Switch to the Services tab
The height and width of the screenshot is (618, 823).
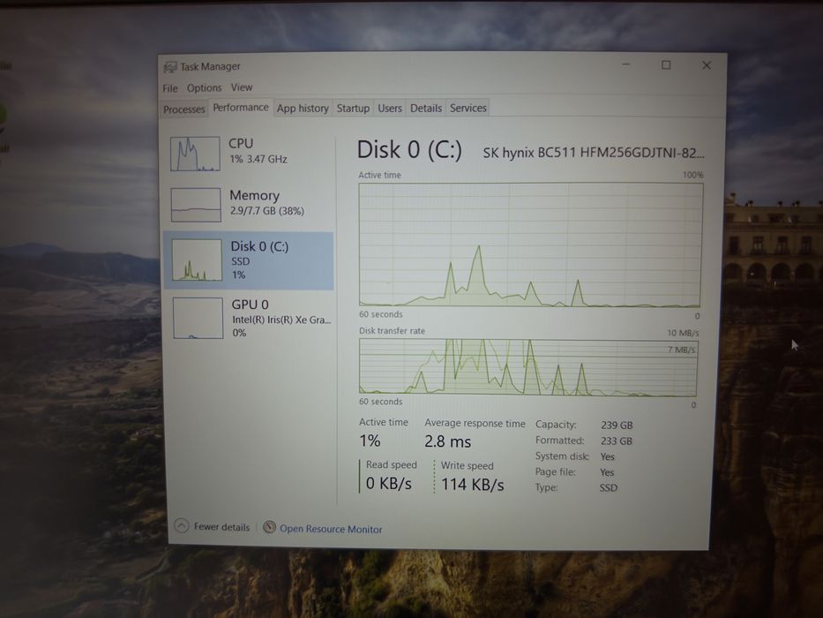tap(468, 109)
